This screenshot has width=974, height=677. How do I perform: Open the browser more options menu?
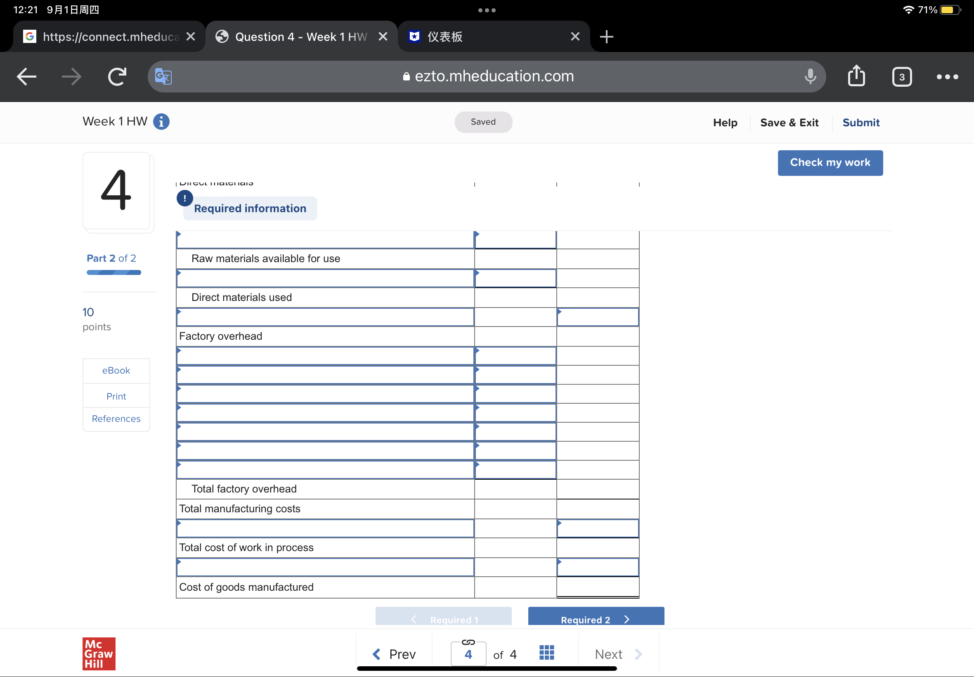tap(947, 77)
